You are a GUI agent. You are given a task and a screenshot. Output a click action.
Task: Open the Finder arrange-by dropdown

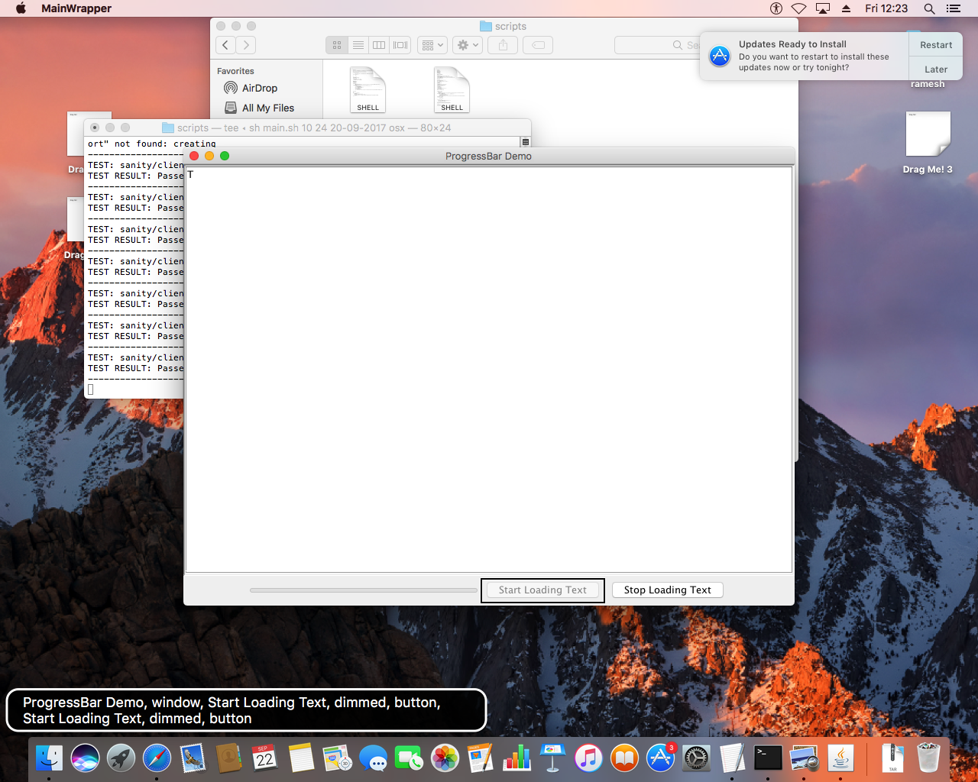coord(432,46)
